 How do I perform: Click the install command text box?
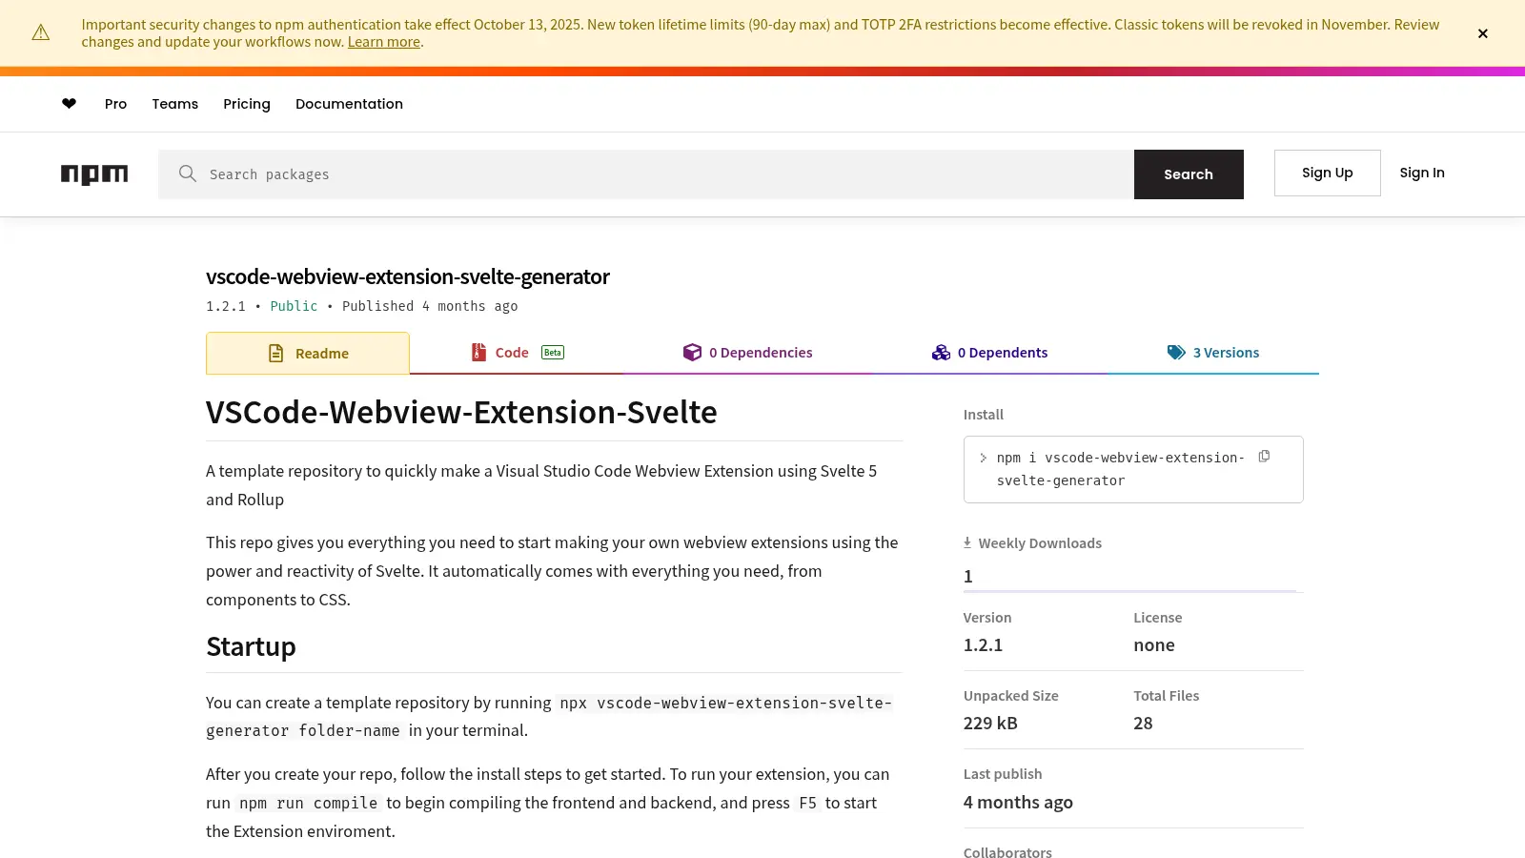point(1133,469)
